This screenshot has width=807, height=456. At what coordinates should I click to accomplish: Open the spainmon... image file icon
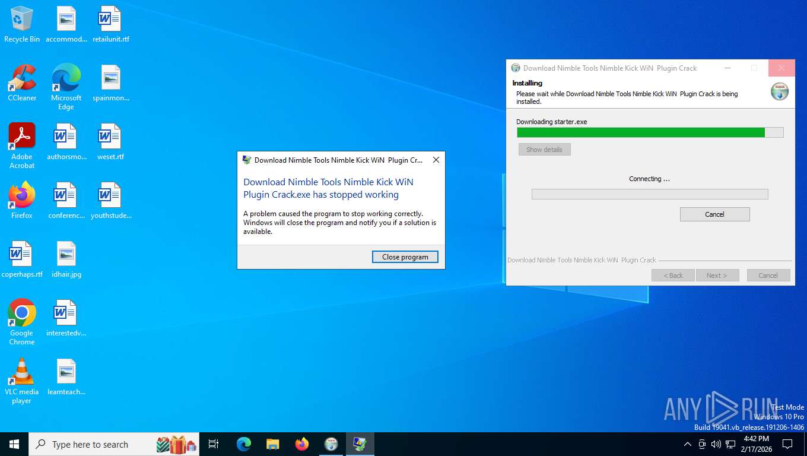[x=110, y=84]
